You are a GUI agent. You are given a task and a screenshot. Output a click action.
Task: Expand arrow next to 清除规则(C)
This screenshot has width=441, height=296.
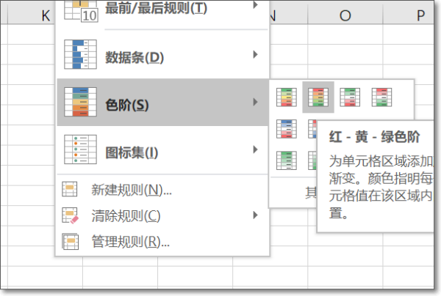(255, 215)
